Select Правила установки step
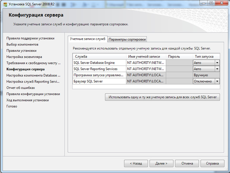 [21, 51]
